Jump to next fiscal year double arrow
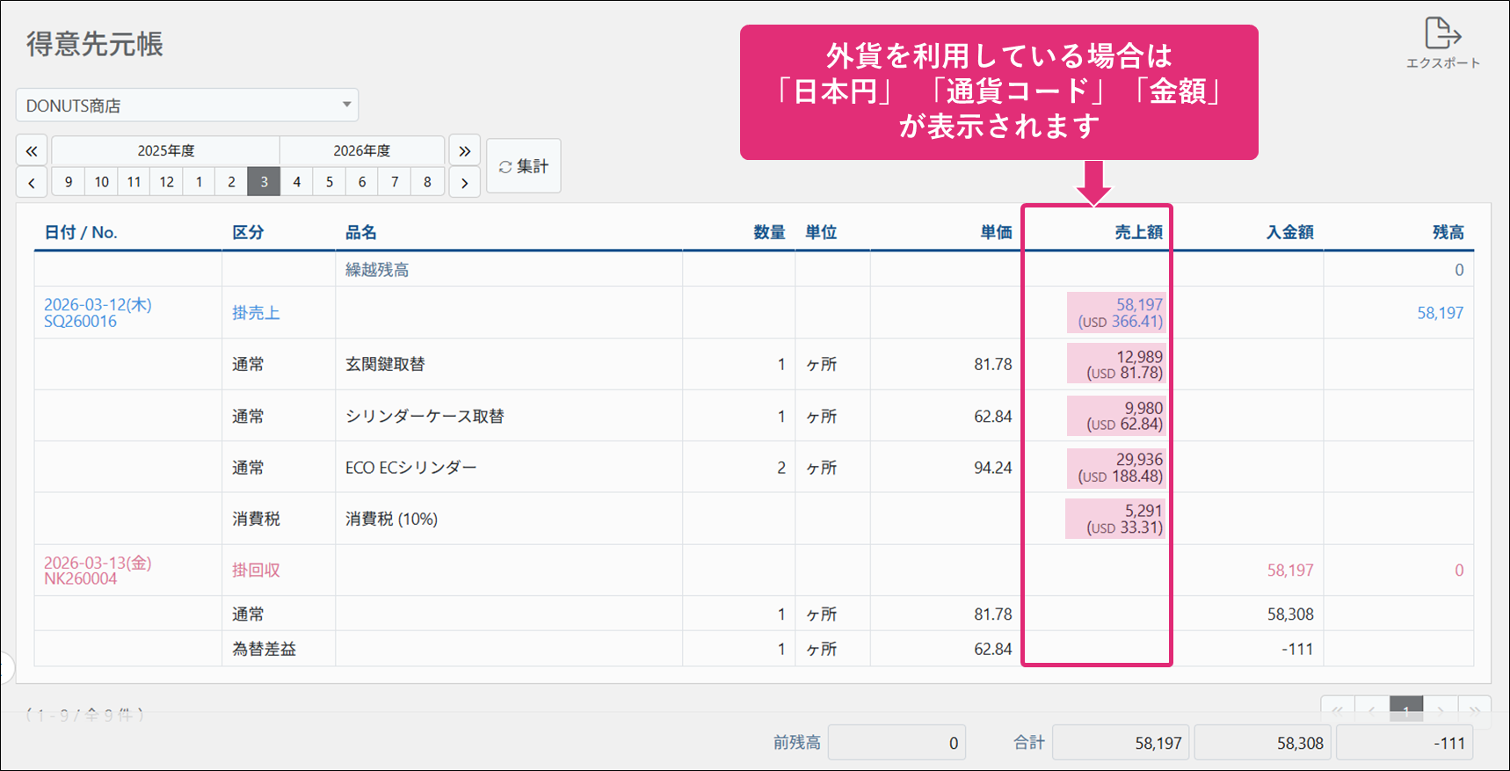The height and width of the screenshot is (771, 1510). coord(464,151)
